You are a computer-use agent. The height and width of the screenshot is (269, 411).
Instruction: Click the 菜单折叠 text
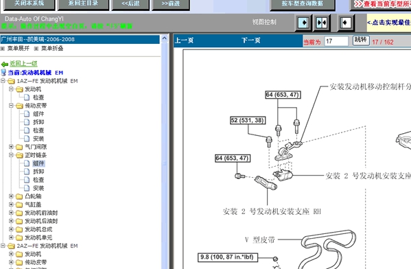coord(52,49)
